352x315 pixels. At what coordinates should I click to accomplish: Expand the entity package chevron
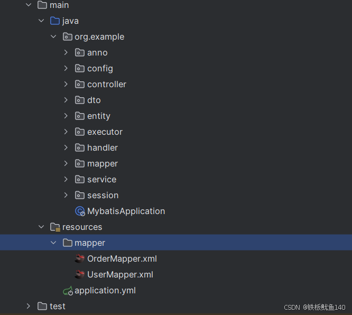(66, 116)
